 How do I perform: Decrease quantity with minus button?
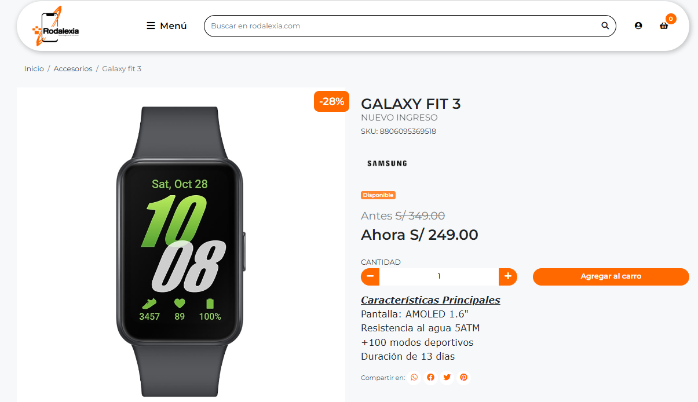[x=370, y=276]
